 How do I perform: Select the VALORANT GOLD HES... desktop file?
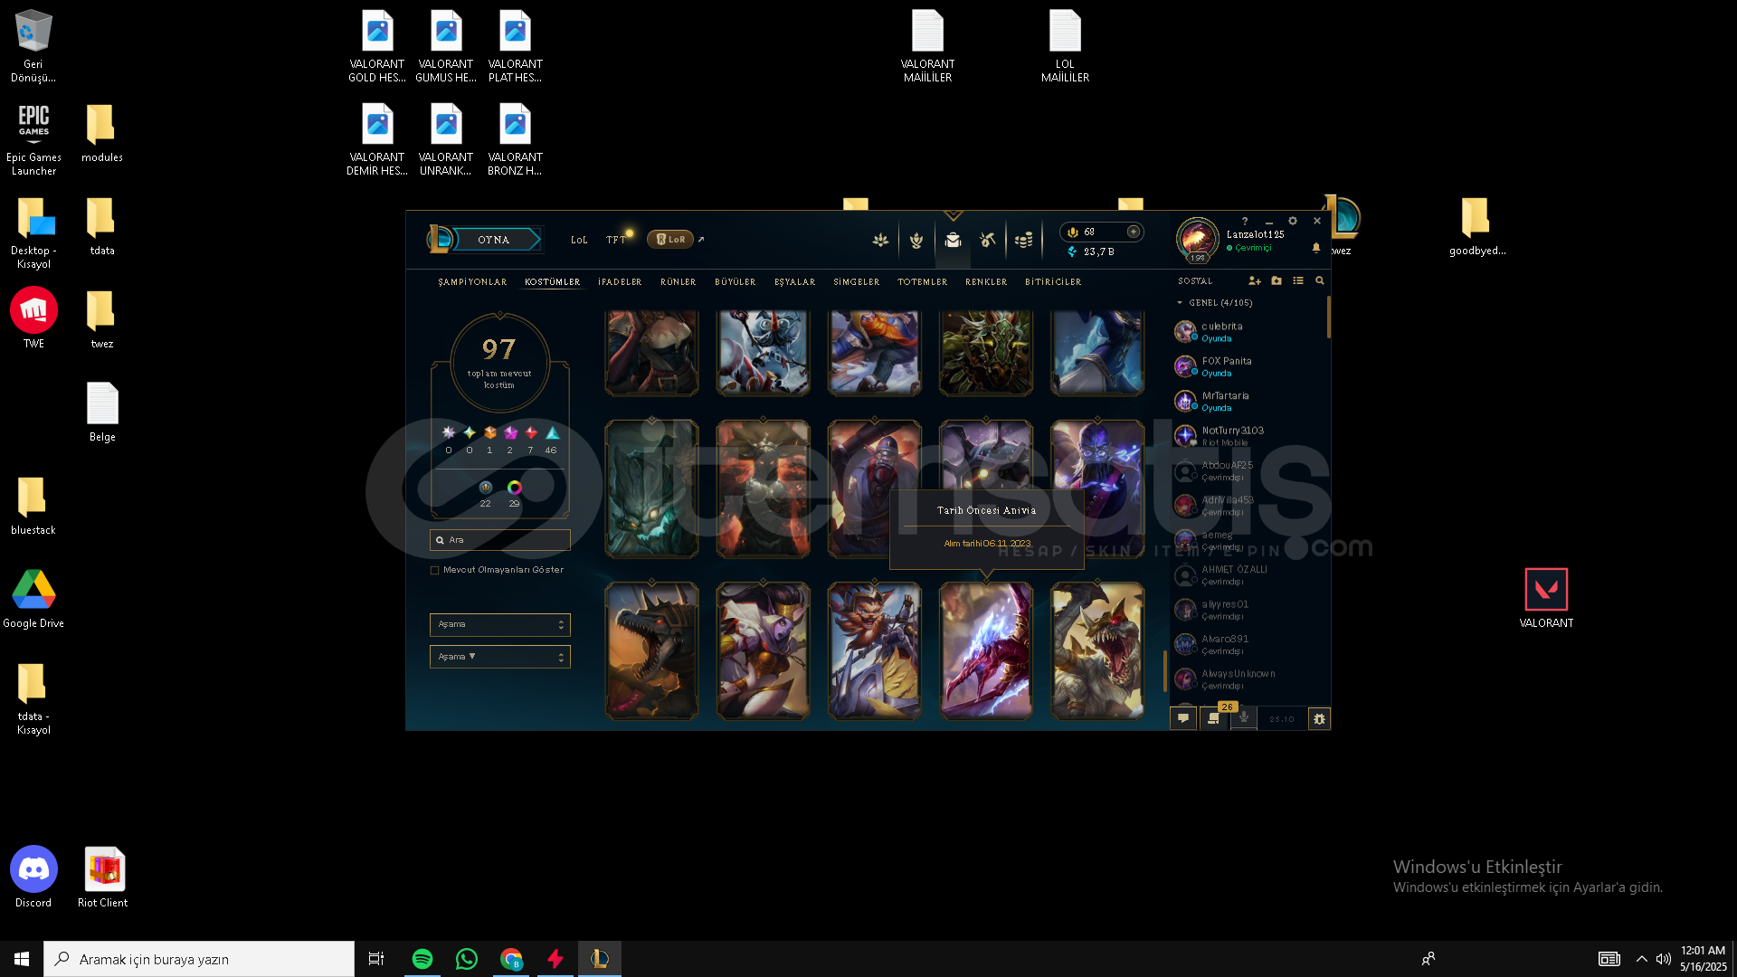click(x=377, y=46)
